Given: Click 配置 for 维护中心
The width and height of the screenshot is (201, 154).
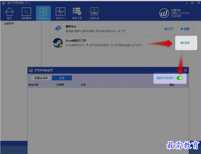Looking at the screenshot, I should click(185, 29).
